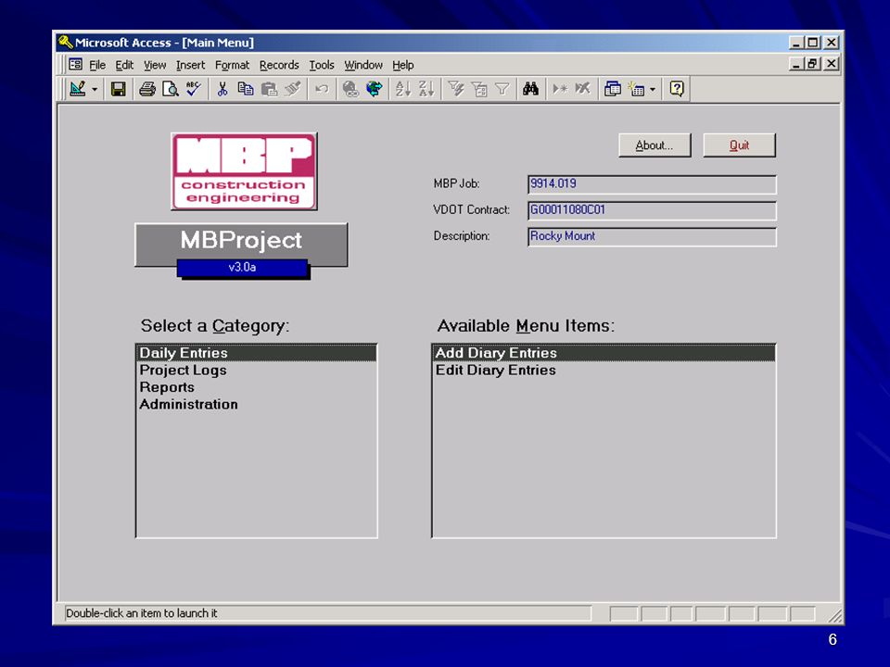Toggle the Web Toolbar icon

[374, 89]
